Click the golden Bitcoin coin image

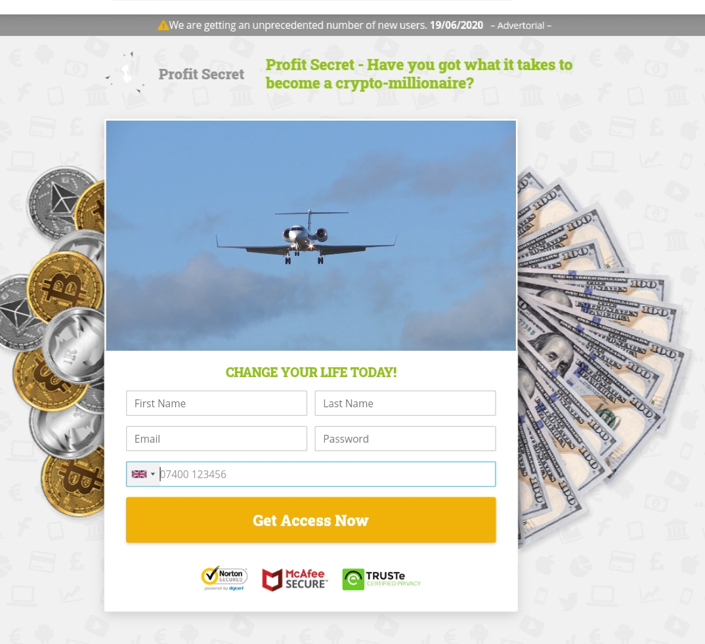click(65, 287)
